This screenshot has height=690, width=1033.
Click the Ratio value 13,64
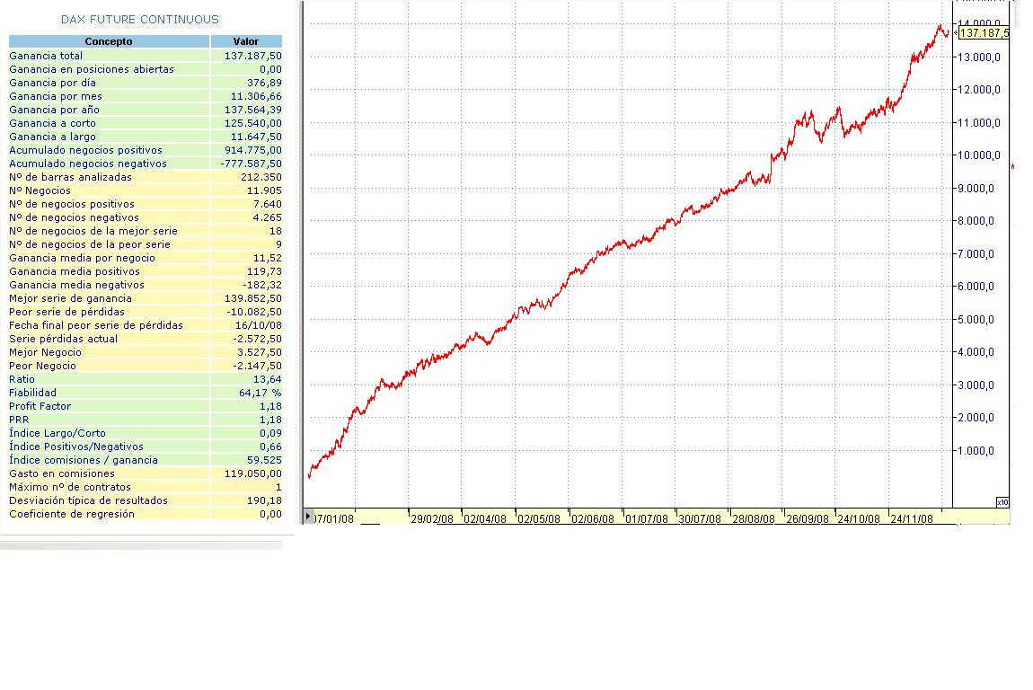point(268,380)
